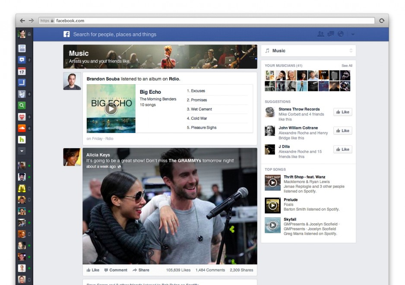The width and height of the screenshot is (405, 285).
Task: Like the John William Coltrane page
Action: 342,130
